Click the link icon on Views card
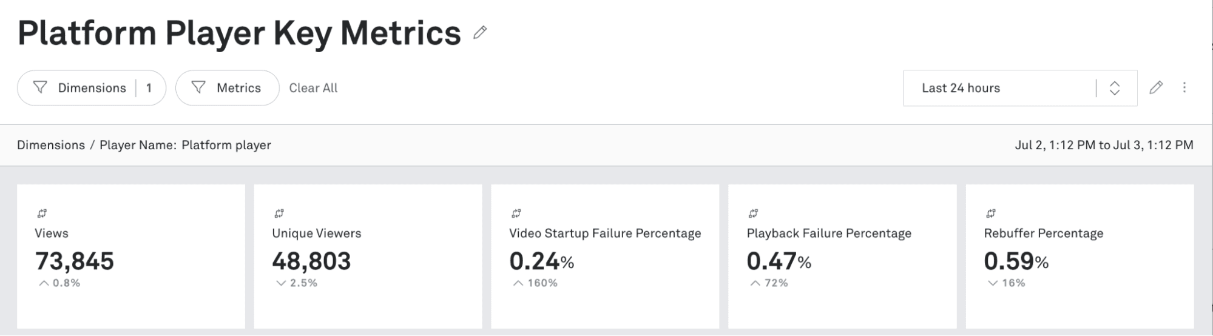 tap(42, 213)
